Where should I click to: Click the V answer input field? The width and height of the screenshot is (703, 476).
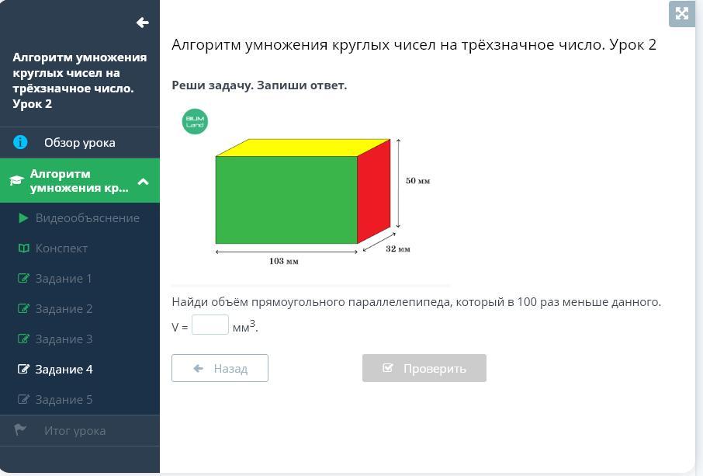[x=210, y=325]
